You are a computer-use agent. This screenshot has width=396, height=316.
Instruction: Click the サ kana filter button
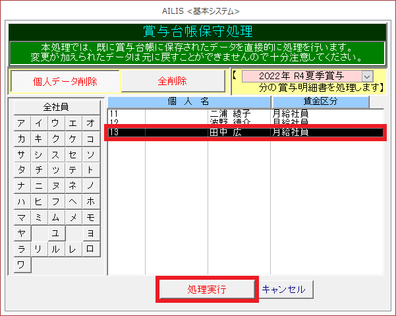click(22, 154)
